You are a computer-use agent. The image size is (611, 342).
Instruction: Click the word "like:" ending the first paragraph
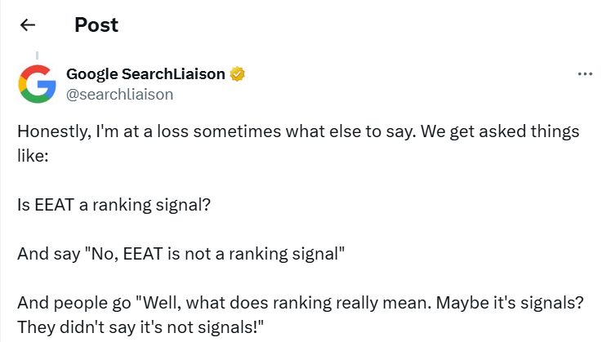click(x=33, y=152)
